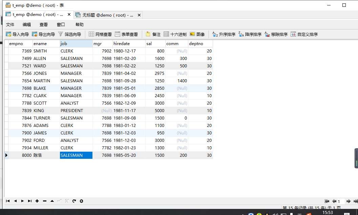Open the Filter Wizard (筛选向导)

(x=70, y=34)
